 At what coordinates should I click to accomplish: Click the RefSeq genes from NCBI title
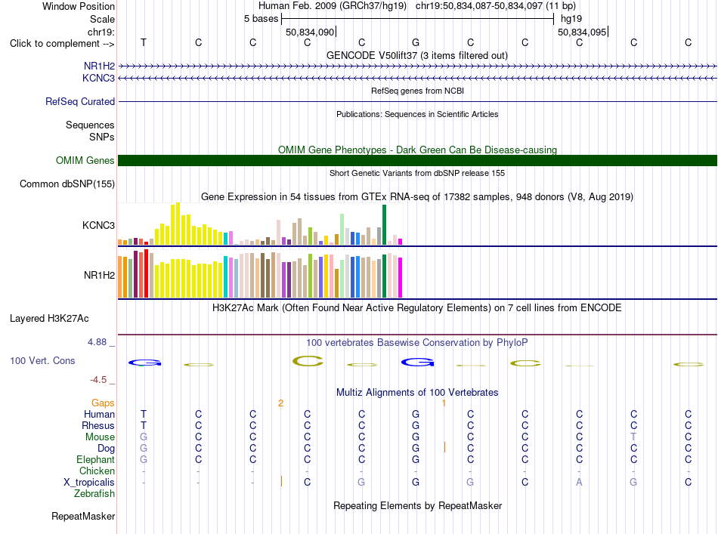(417, 91)
